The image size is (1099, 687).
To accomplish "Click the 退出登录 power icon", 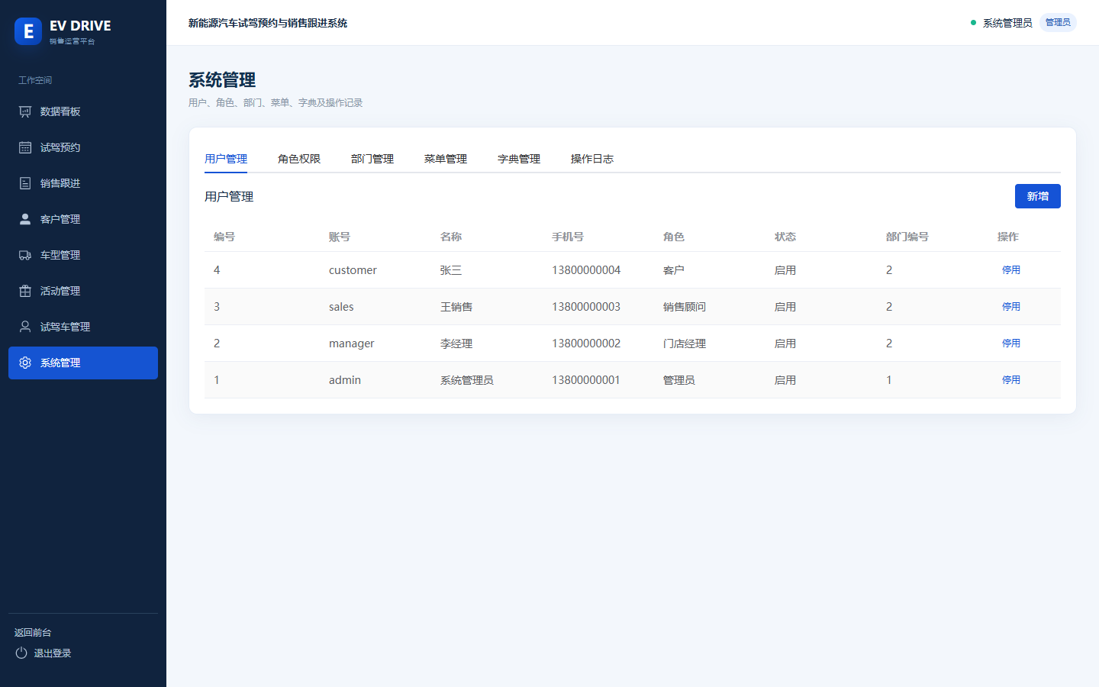I will coord(21,653).
